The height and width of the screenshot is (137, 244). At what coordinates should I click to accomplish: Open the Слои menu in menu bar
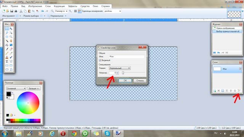(48, 6)
